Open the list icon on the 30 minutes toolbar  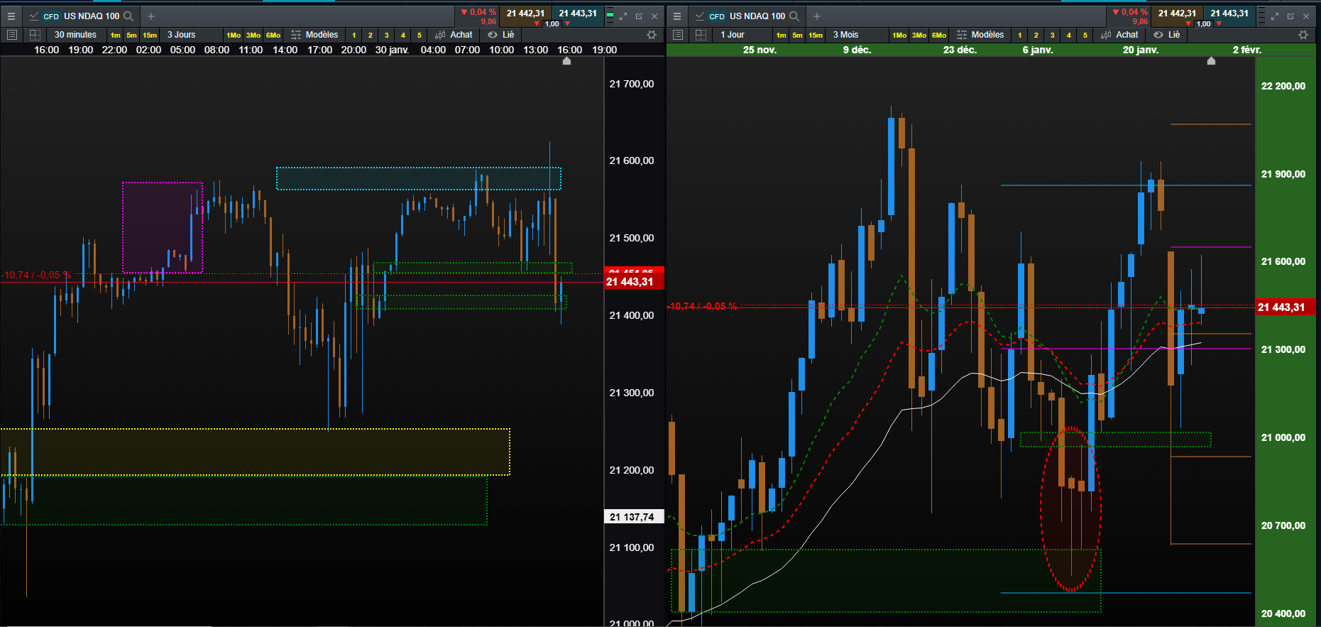(12, 35)
